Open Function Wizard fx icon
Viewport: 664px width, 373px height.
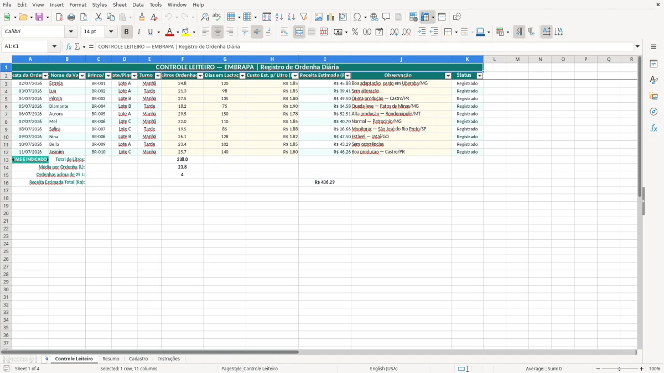(x=69, y=47)
